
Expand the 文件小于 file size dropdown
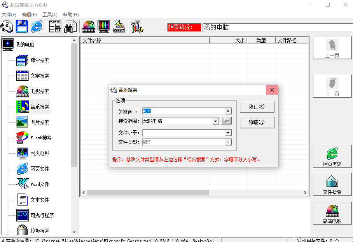[x=228, y=133]
